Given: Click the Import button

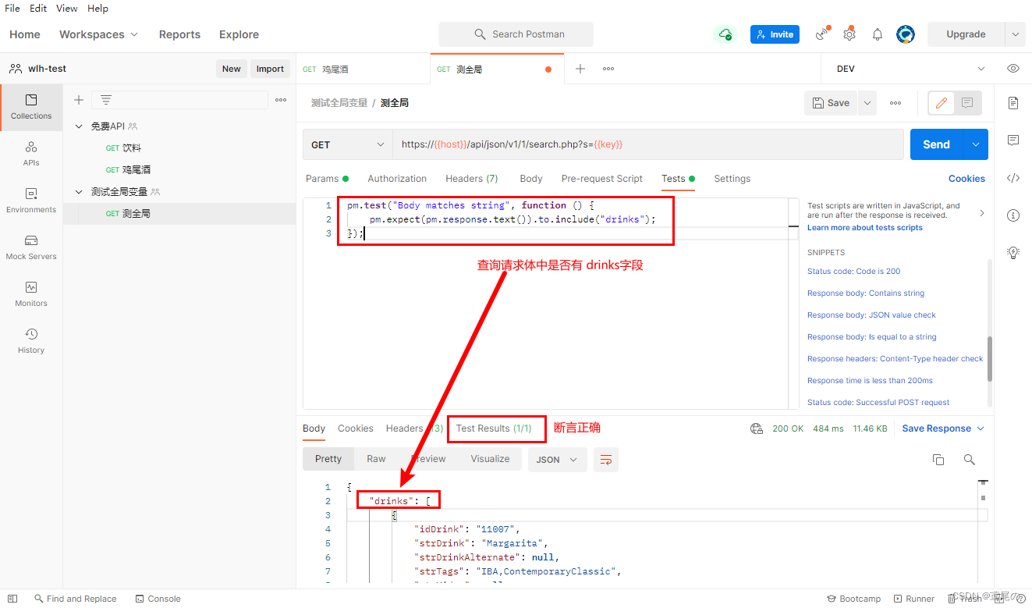Looking at the screenshot, I should (x=270, y=69).
